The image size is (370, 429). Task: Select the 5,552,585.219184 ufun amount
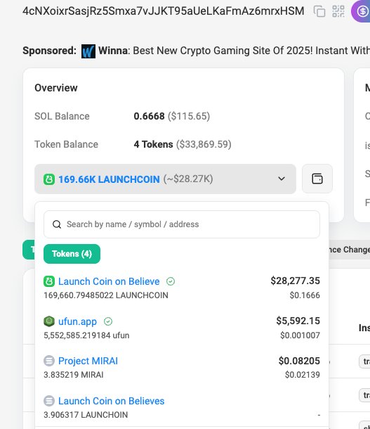86,335
